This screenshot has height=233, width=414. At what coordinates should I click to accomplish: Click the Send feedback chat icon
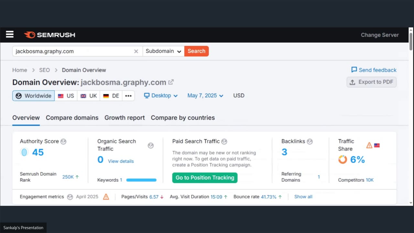click(354, 70)
